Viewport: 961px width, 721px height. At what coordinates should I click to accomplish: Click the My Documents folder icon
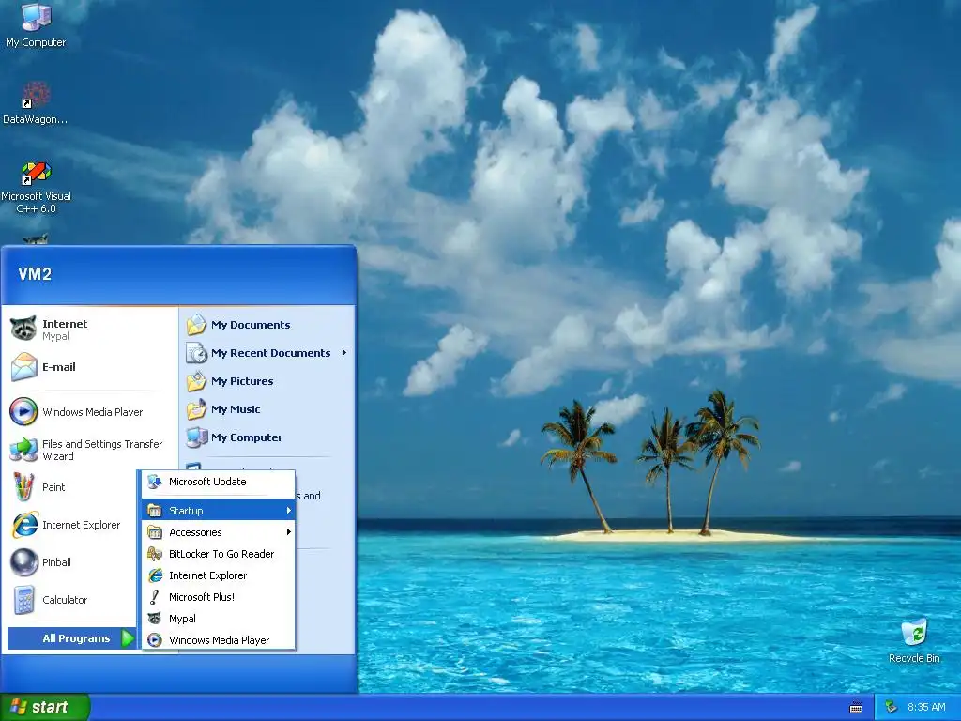[x=197, y=324]
